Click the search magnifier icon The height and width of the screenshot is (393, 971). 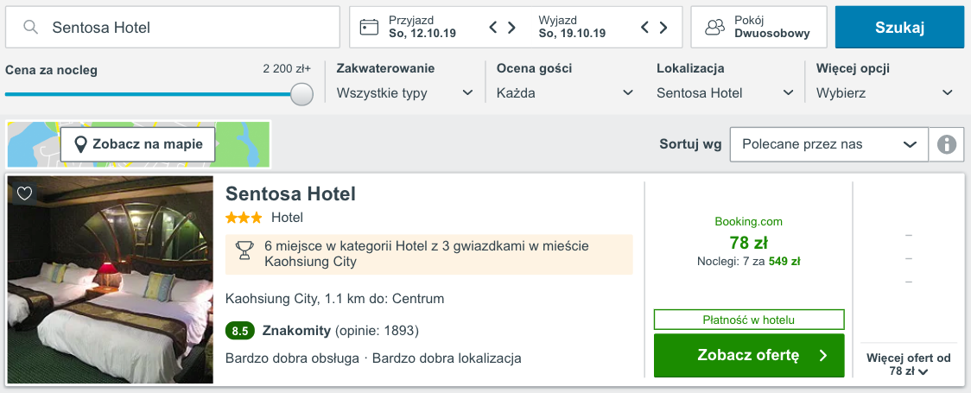point(31,28)
